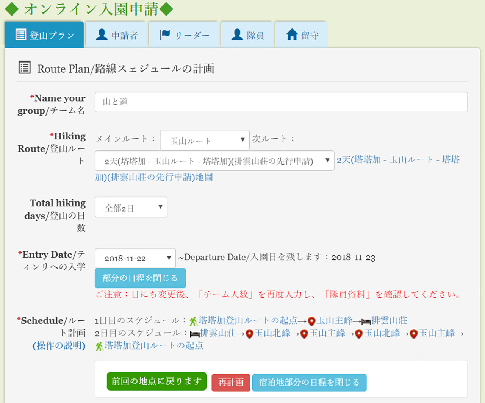Click the team name input field

tap(281, 102)
